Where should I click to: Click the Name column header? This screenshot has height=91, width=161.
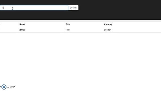[x=22, y=24]
